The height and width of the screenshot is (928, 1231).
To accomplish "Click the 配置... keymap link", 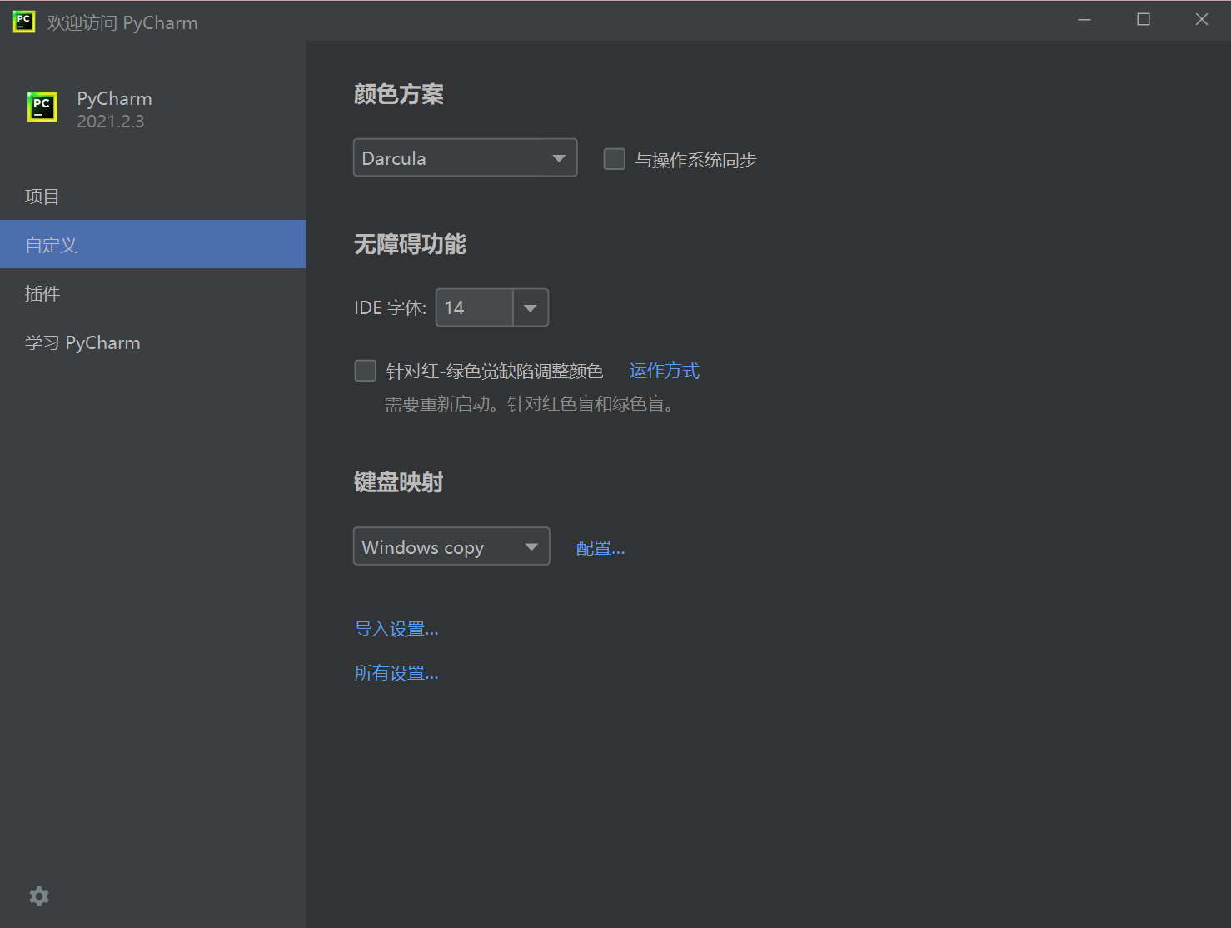I will (x=600, y=548).
